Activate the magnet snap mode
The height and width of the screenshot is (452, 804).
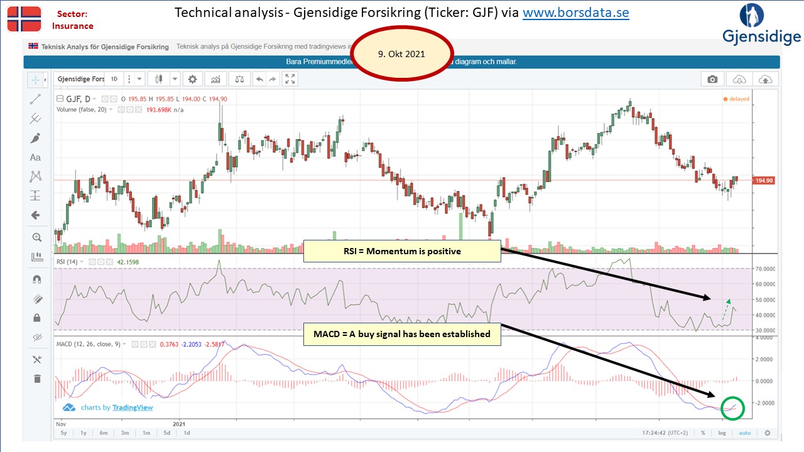click(x=36, y=280)
